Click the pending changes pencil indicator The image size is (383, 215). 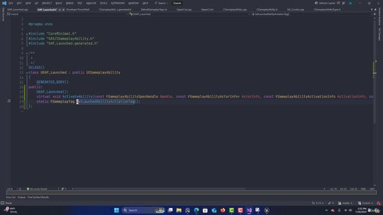(x=331, y=203)
